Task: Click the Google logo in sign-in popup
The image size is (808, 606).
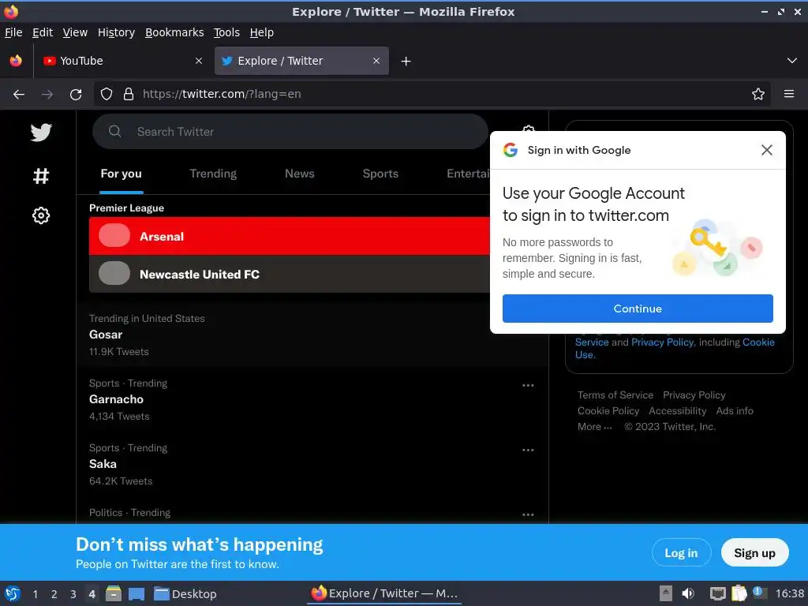Action: [x=511, y=150]
